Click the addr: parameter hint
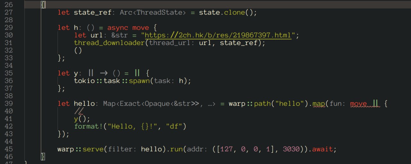 (x=197, y=149)
